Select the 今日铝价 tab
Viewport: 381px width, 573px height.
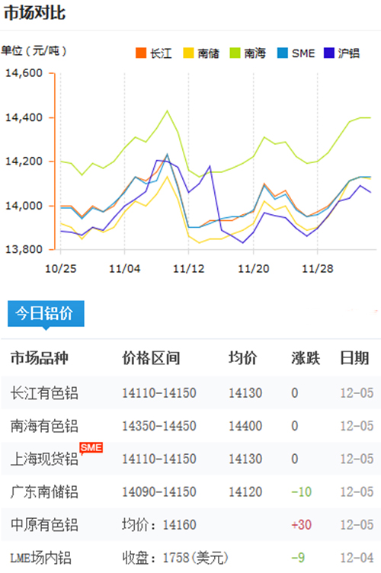(x=46, y=313)
